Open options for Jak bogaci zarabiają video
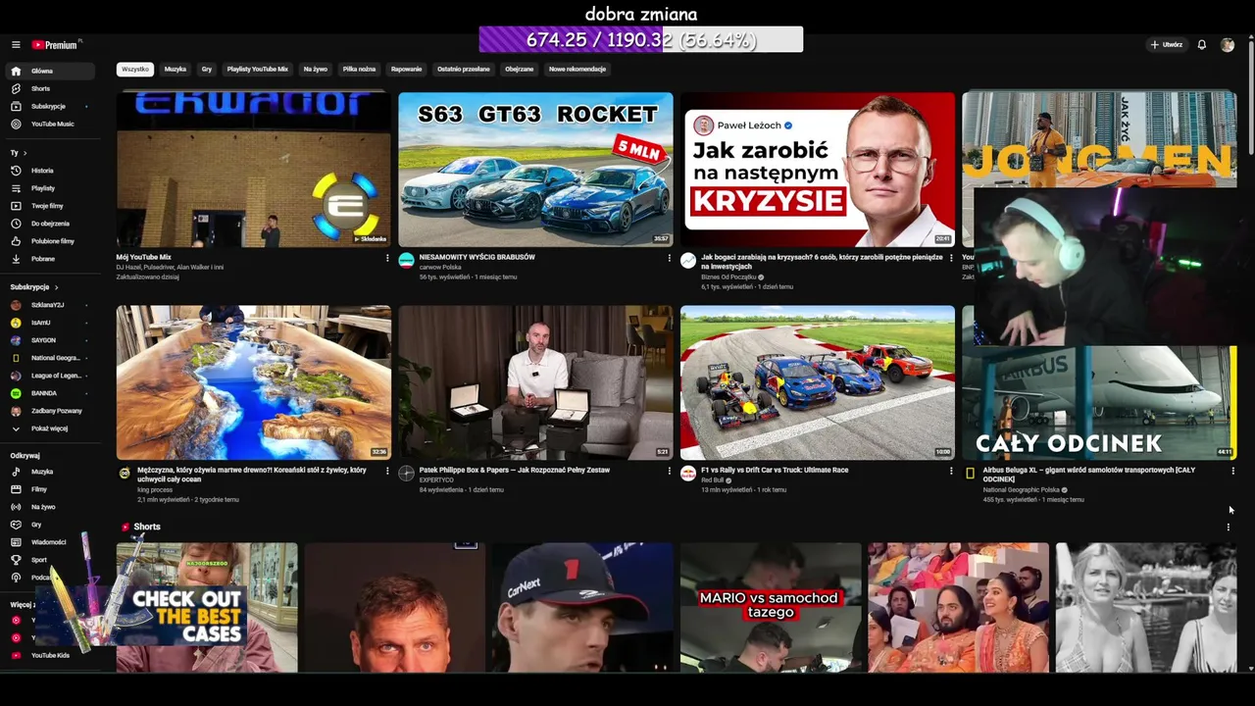The image size is (1255, 706). (951, 258)
